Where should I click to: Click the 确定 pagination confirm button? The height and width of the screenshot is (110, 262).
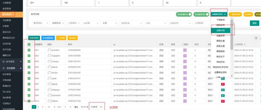pyautogui.click(x=76, y=107)
